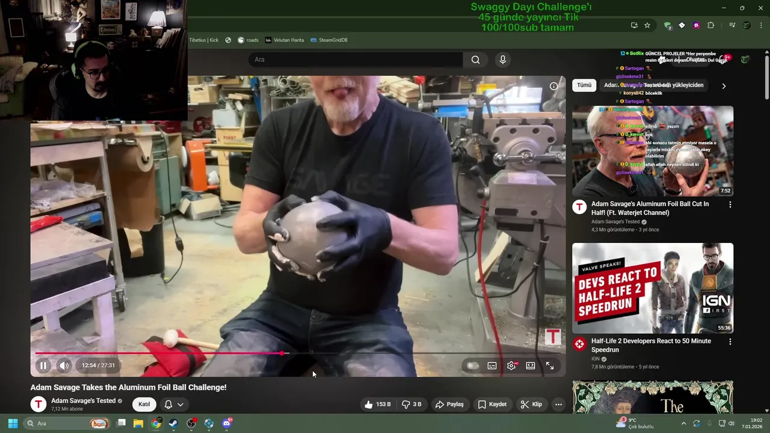Open 'Adam Savage's Aluminum Foil Ball Cut In Half' title
770x433 pixels.
[x=650, y=208]
